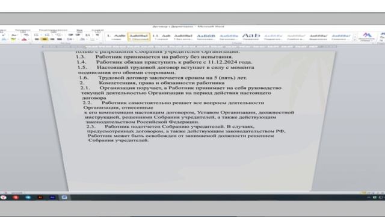
Task: Open the multilevel list tool
Action: [58, 35]
